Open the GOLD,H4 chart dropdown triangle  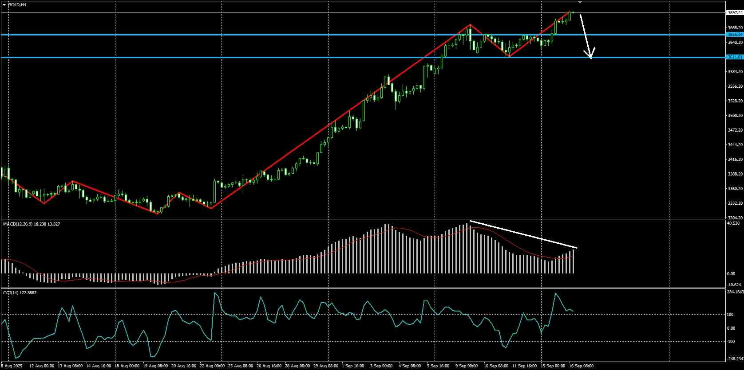pyautogui.click(x=4, y=4)
